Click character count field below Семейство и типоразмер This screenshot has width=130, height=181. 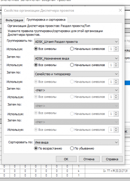point(111,82)
